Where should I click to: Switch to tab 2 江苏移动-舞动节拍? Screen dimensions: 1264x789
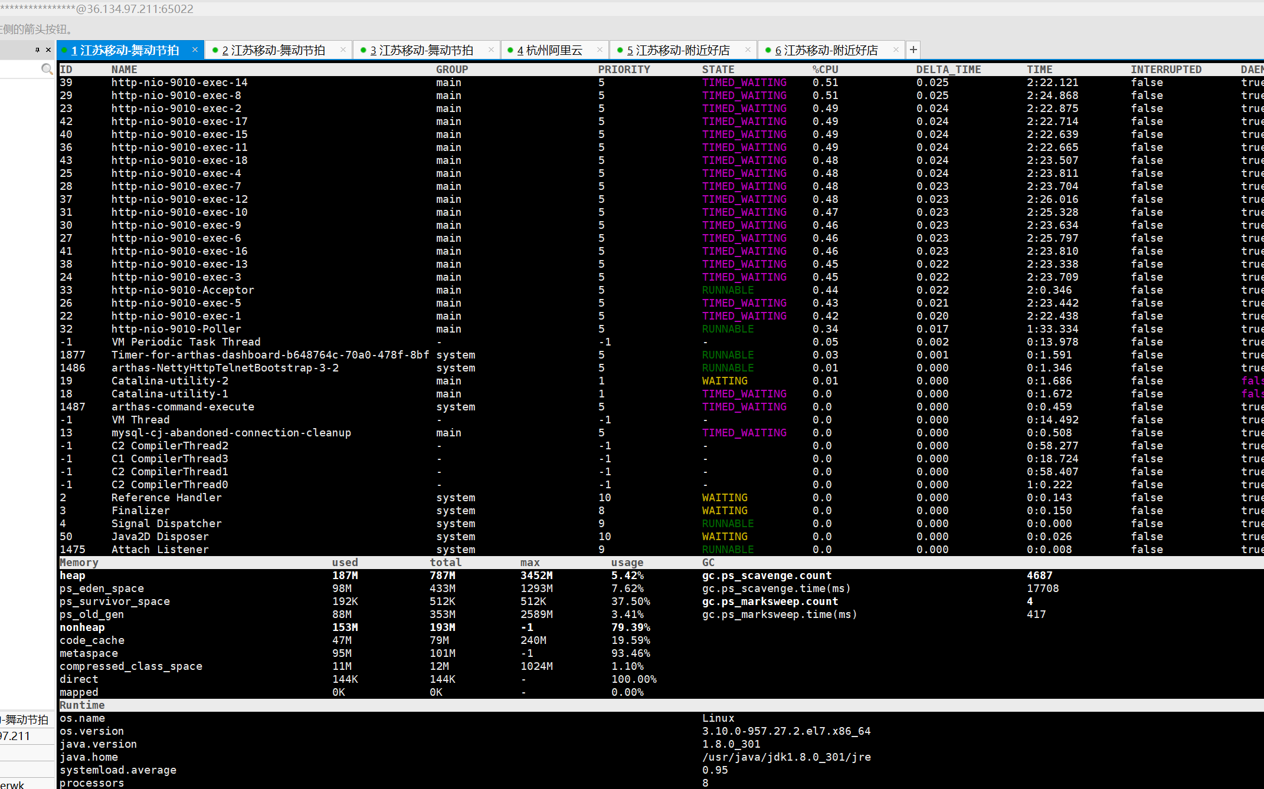point(273,50)
